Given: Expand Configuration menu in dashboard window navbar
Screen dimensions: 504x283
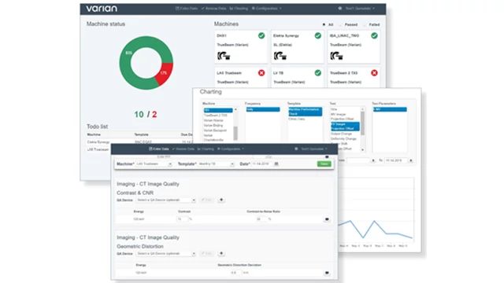Looking at the screenshot, I should point(267,9).
